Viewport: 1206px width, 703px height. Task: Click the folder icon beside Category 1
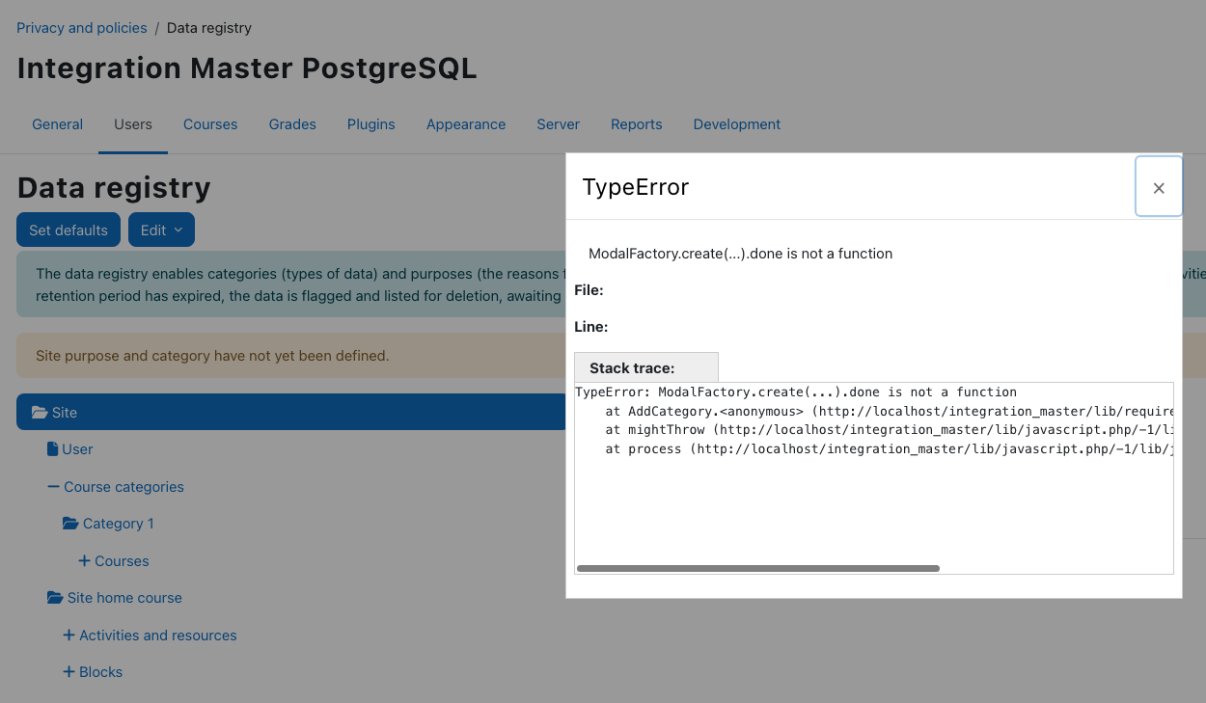point(70,524)
